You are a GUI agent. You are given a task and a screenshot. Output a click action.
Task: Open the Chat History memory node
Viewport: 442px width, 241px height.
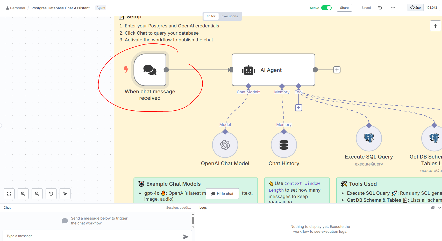point(284,145)
